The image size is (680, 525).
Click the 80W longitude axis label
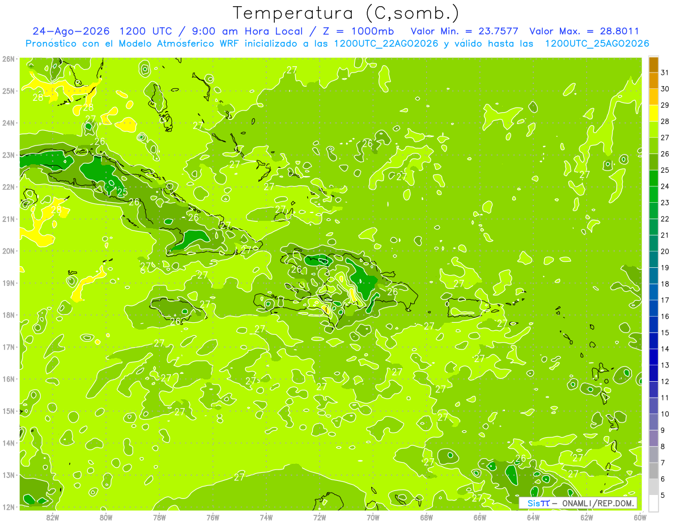[x=106, y=517]
